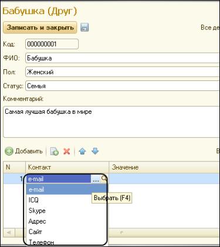Screen dimensions: 220x247
Task: Click the floppy disk save icon
Action: [x=84, y=28]
